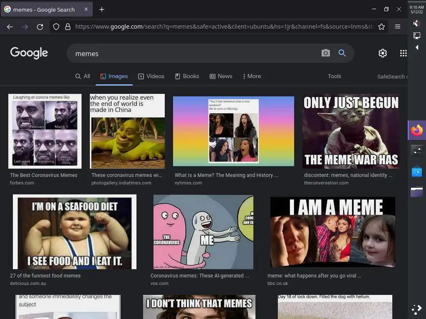The image size is (426, 319).
Task: Switch to the Videos tab
Action: [x=151, y=76]
